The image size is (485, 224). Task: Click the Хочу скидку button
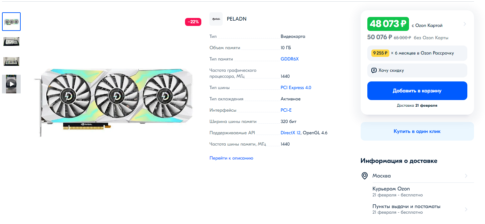417,70
